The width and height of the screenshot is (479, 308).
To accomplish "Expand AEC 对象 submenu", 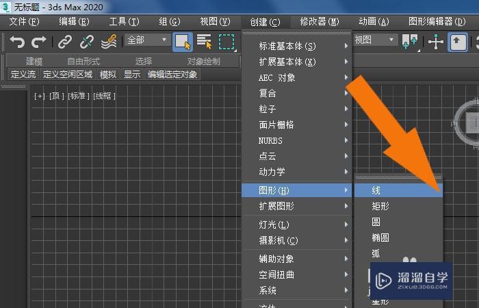I will point(297,77).
